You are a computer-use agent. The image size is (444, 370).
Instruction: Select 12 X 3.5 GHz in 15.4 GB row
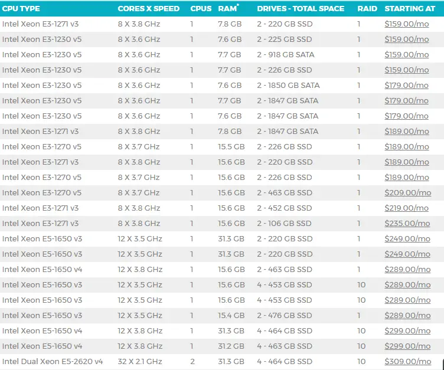tap(140, 315)
